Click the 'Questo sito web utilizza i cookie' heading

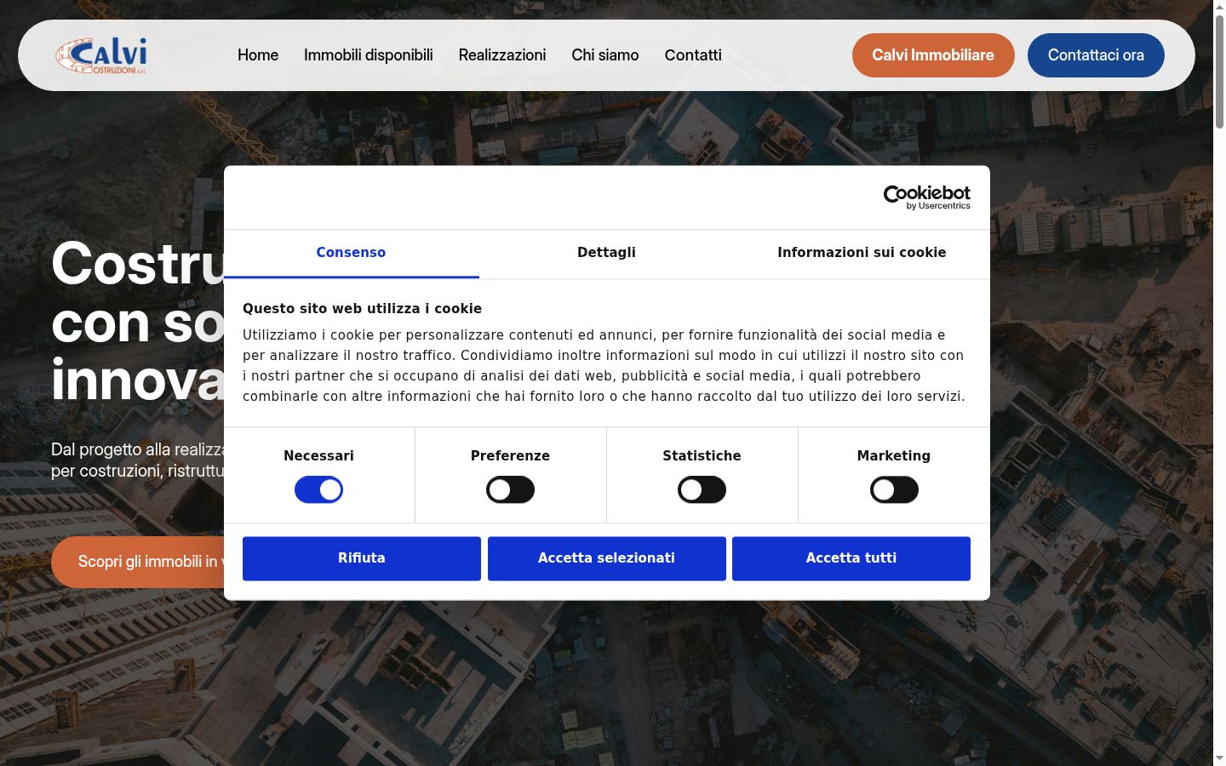pos(362,309)
